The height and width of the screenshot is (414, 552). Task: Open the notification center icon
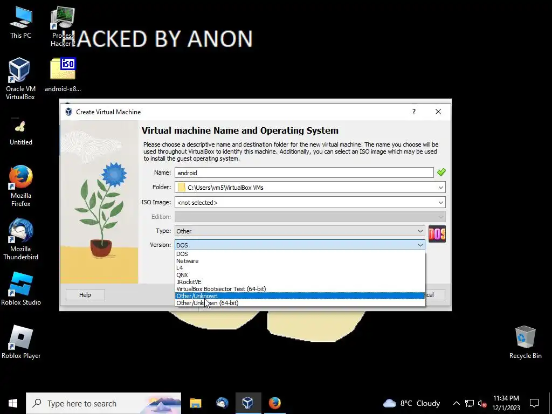click(534, 403)
